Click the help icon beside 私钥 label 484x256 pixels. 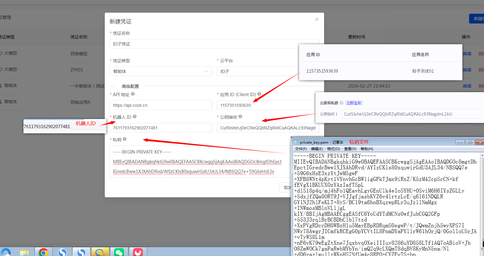[x=125, y=139]
